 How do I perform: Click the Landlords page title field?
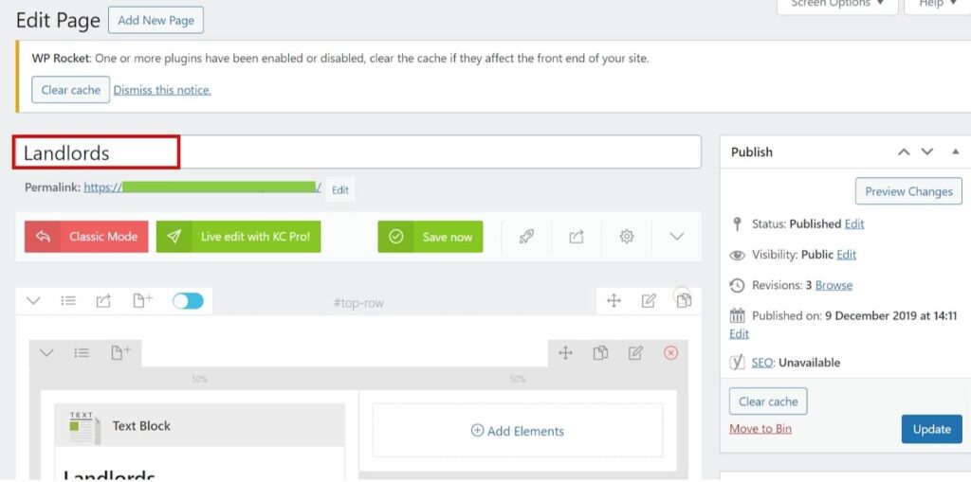click(357, 152)
